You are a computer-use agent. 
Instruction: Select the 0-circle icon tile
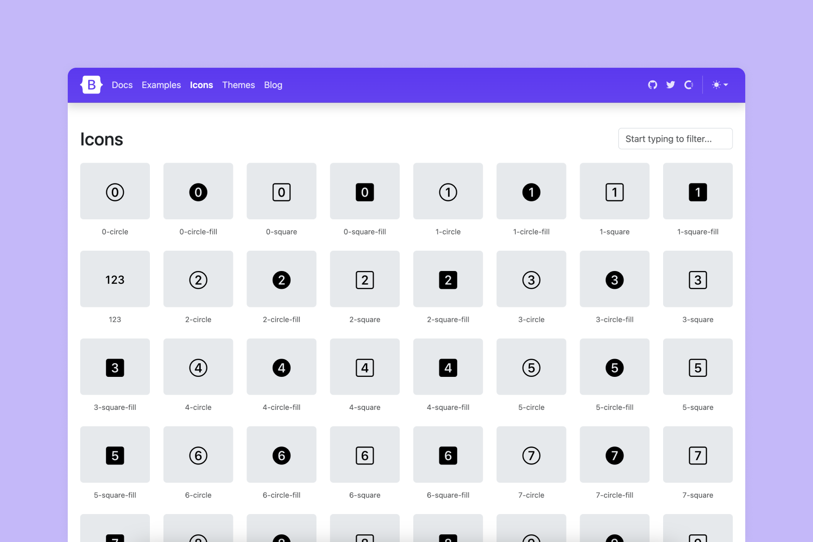[x=115, y=191]
